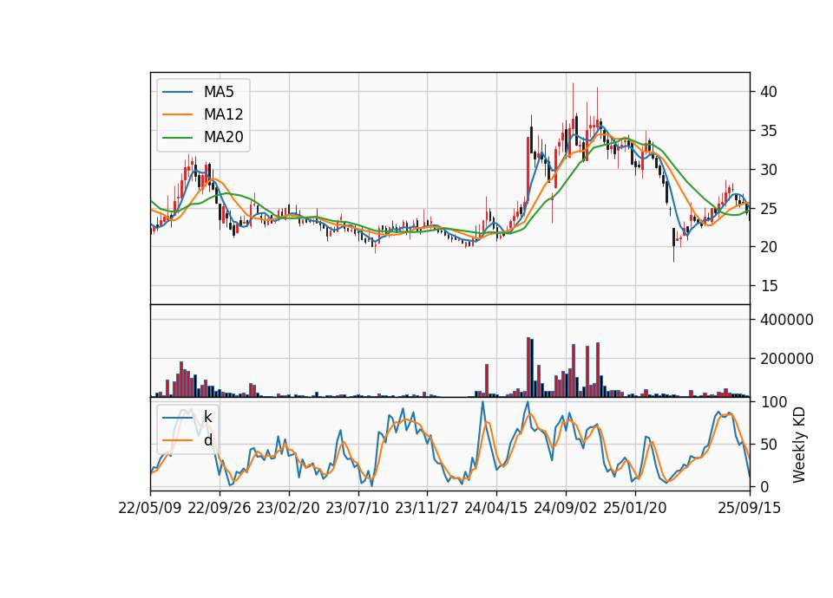Click the 22/05/09 date tick label
The height and width of the screenshot is (598, 833).
pyautogui.click(x=150, y=508)
